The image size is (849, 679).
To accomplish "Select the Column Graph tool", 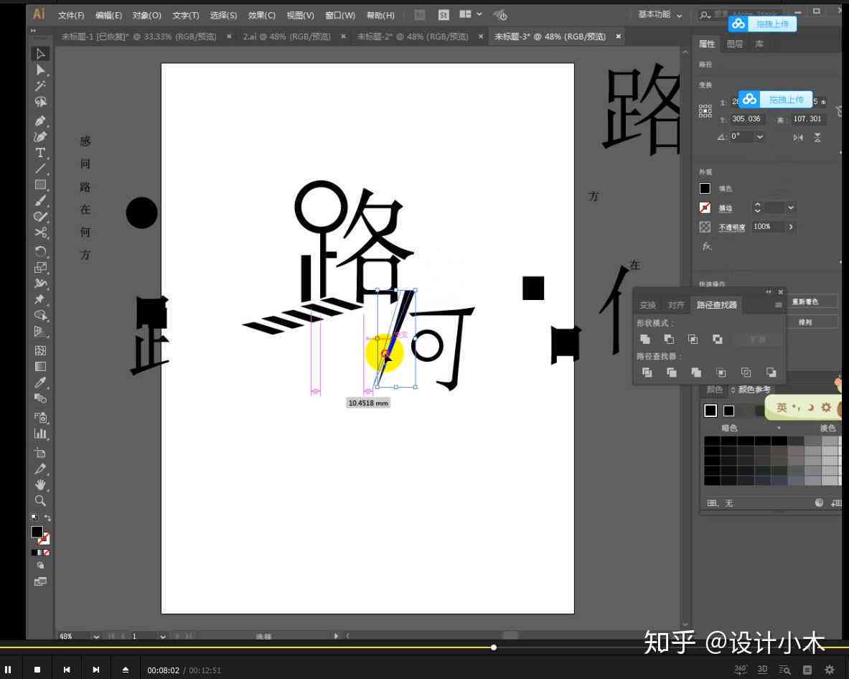I will click(x=40, y=434).
